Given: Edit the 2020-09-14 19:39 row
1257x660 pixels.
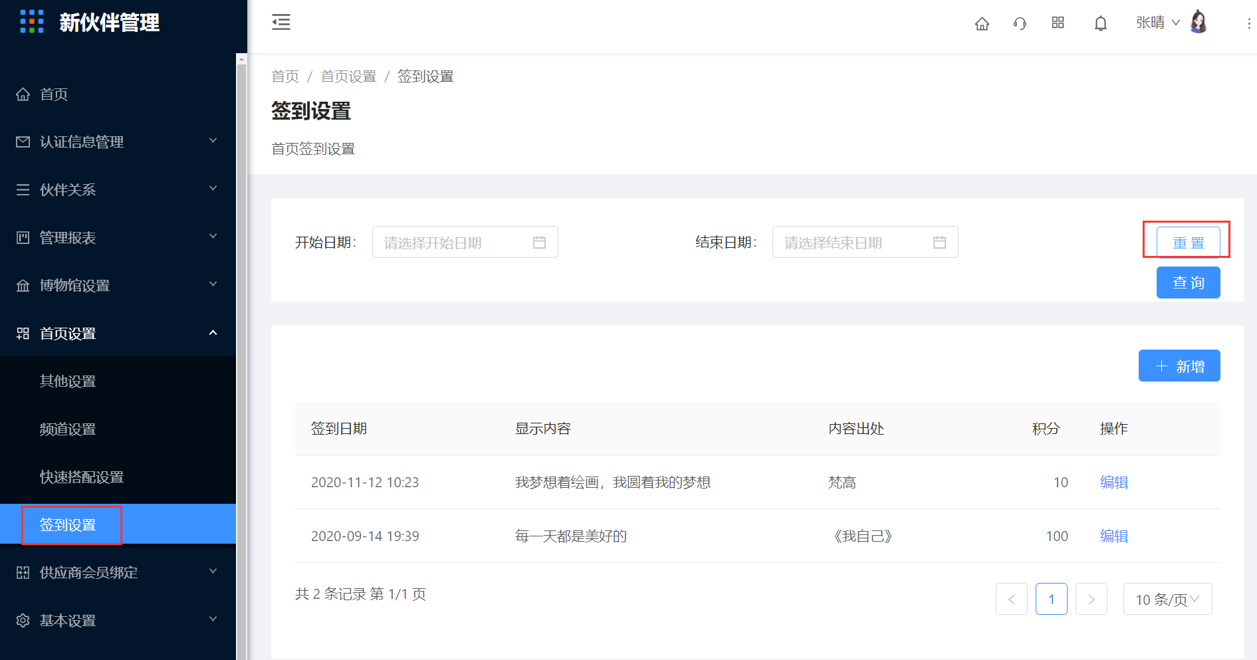Looking at the screenshot, I should pyautogui.click(x=1114, y=536).
